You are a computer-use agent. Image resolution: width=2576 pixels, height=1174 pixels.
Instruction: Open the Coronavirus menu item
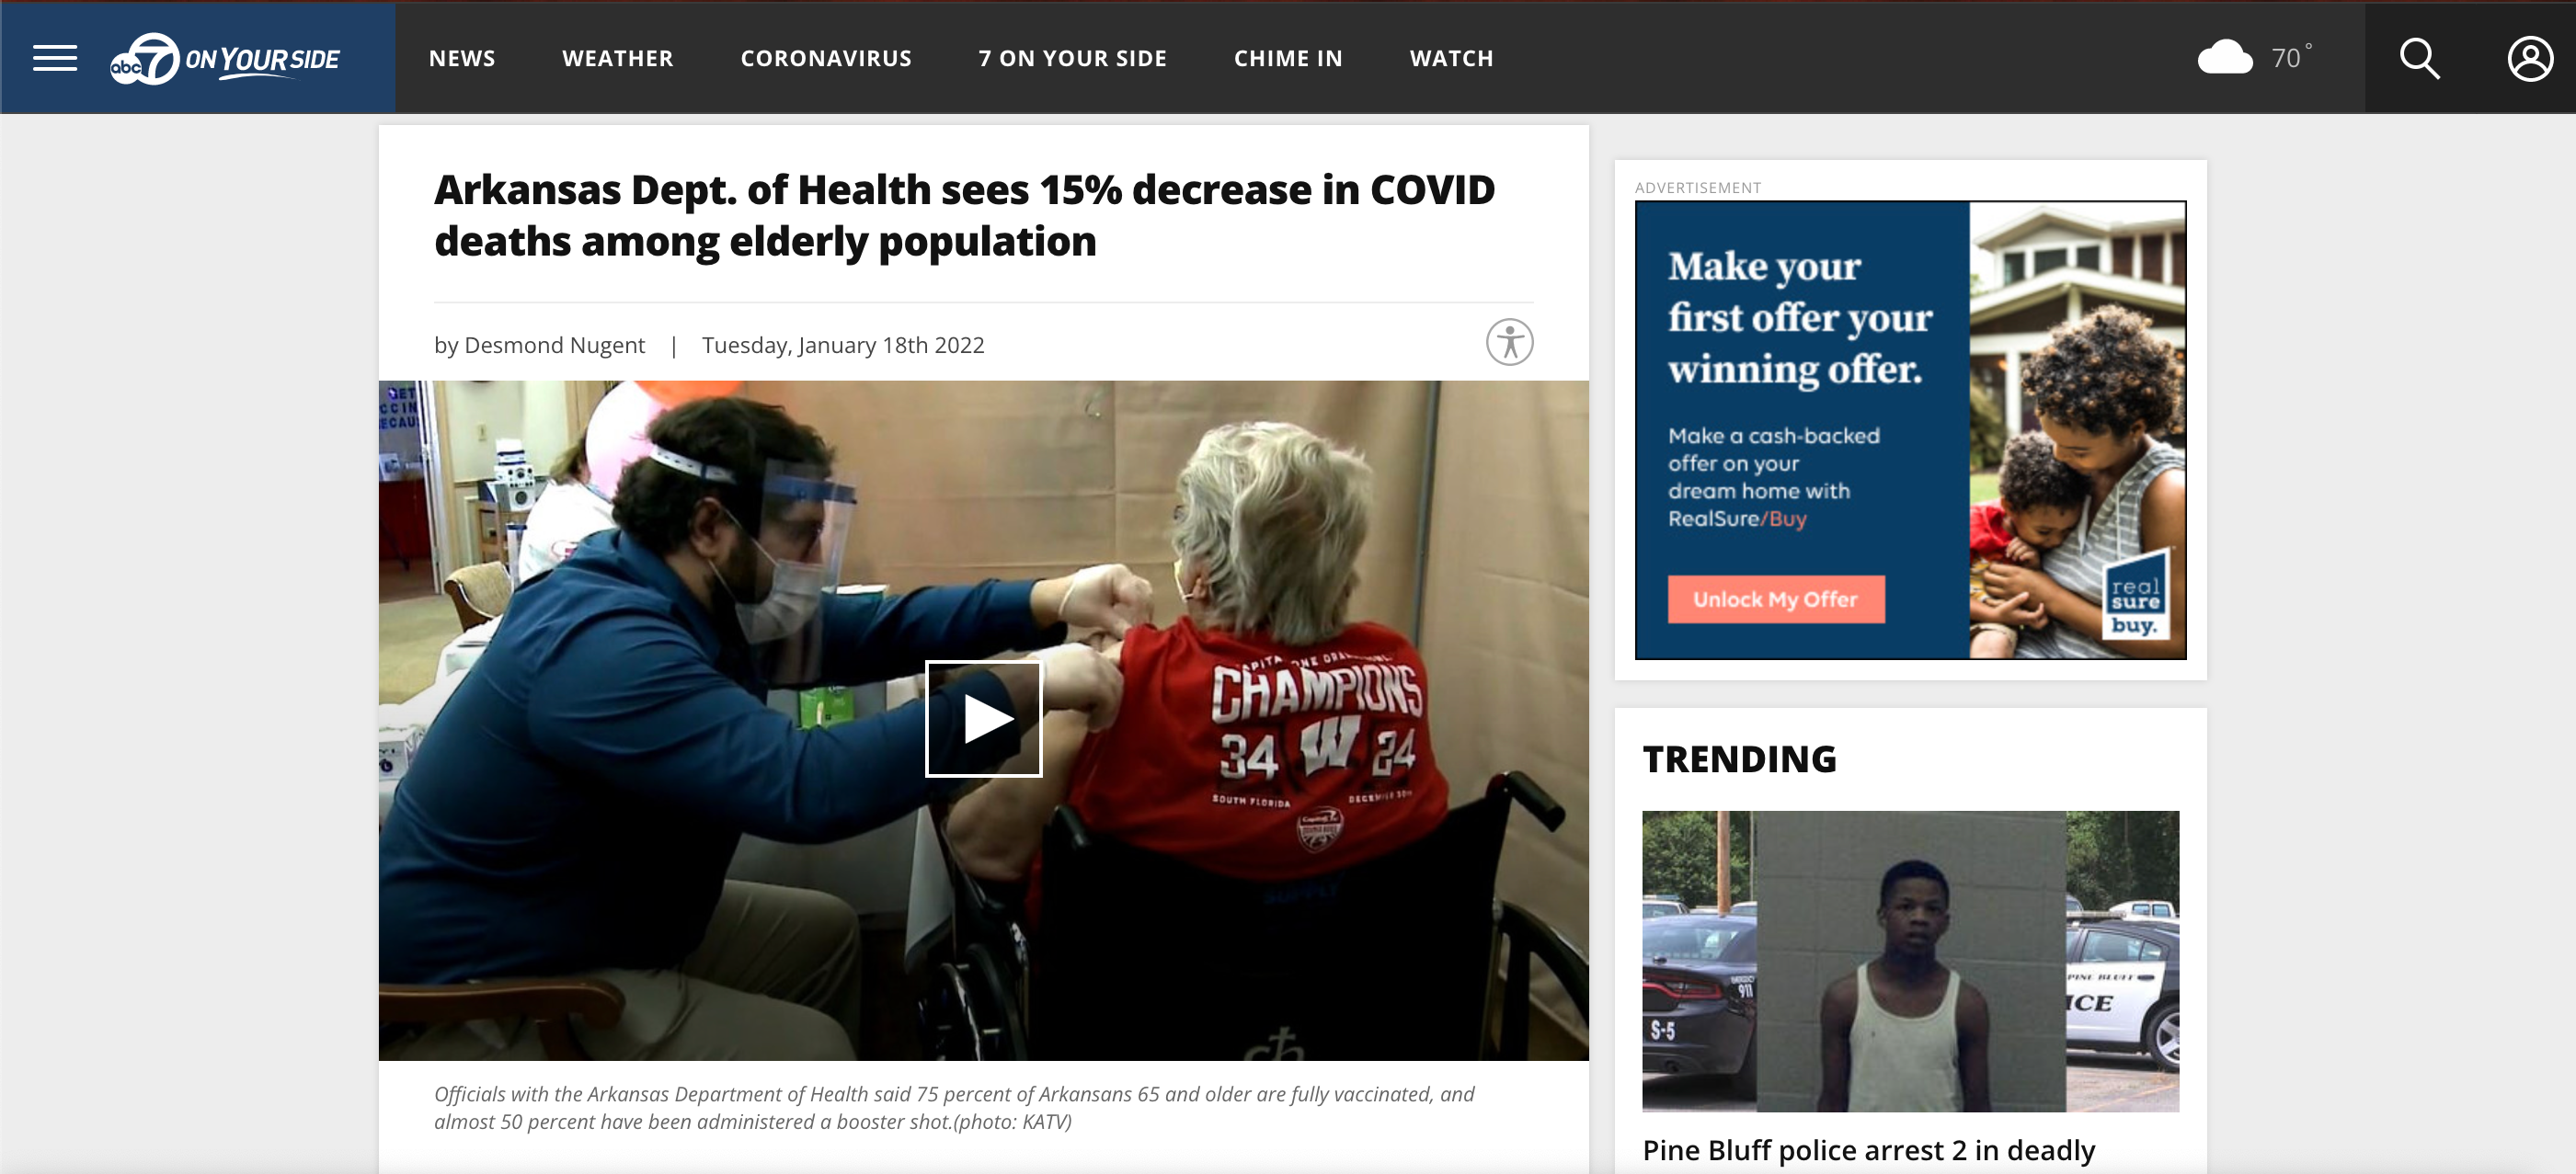tap(826, 58)
